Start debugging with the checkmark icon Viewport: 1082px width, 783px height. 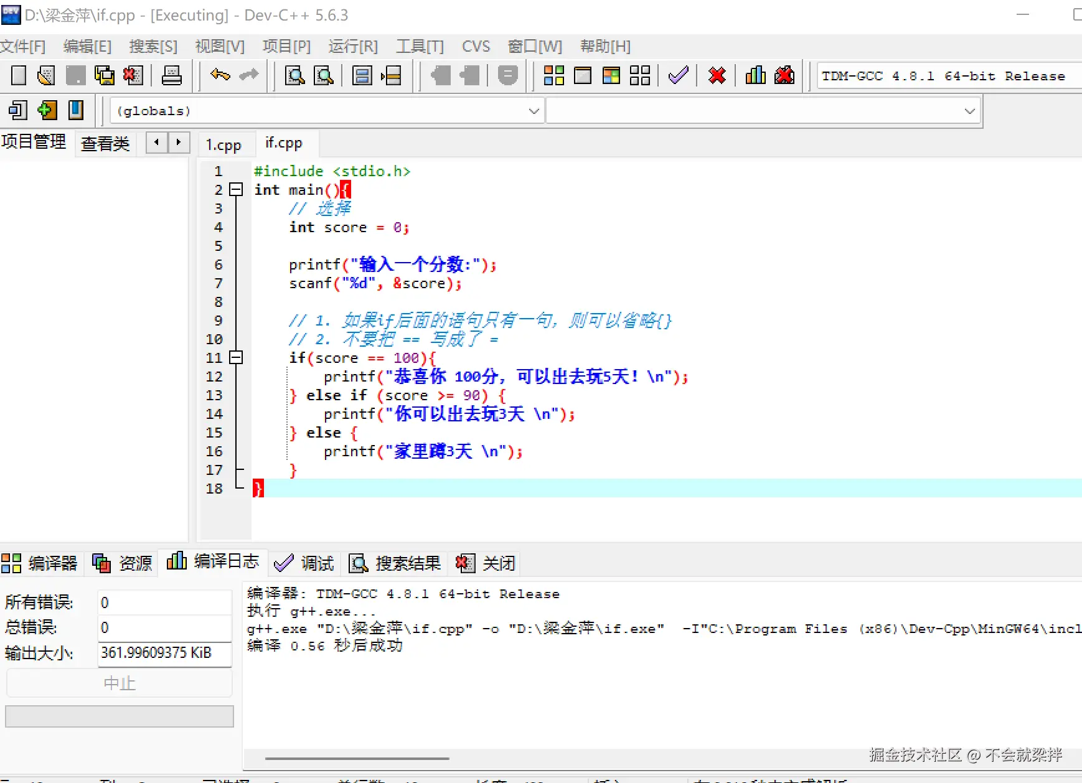pos(678,75)
